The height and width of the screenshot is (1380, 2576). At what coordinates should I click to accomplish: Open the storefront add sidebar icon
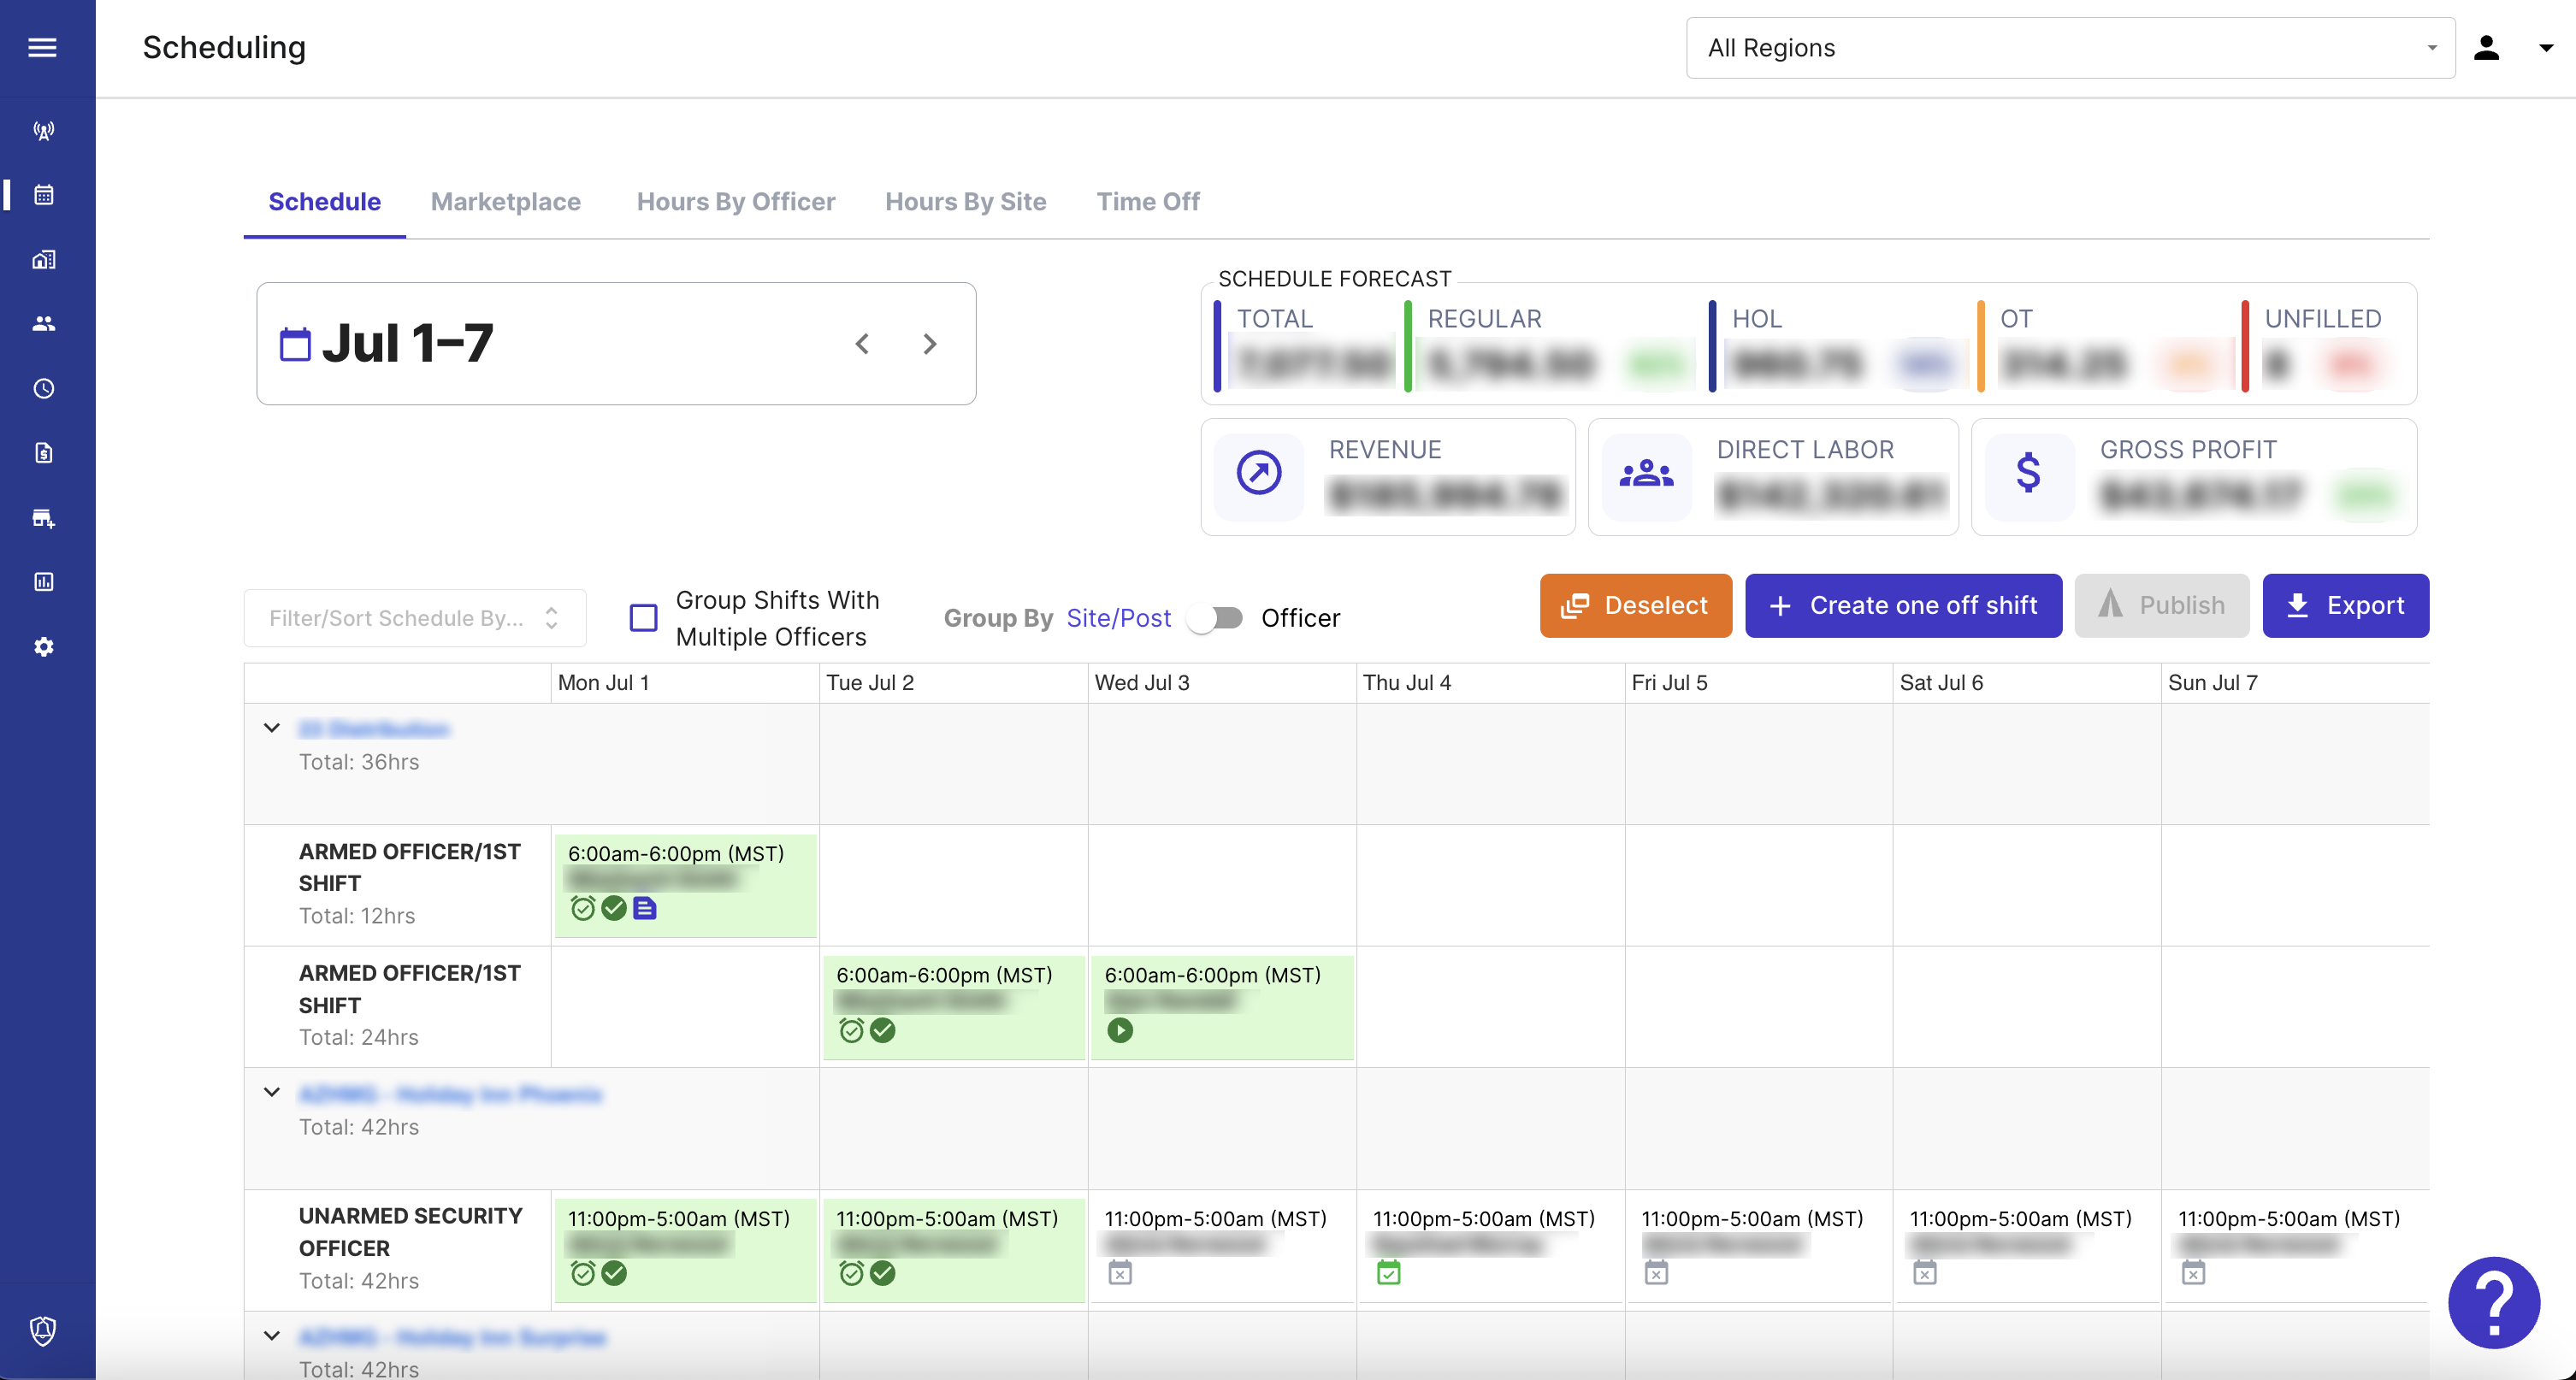[43, 518]
